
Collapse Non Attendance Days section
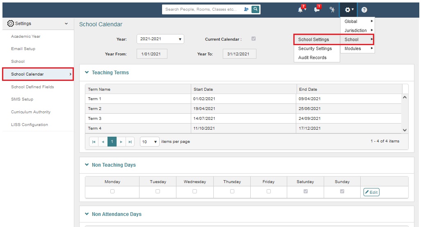87,214
